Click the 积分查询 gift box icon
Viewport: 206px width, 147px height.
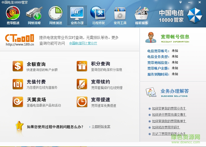(82, 66)
